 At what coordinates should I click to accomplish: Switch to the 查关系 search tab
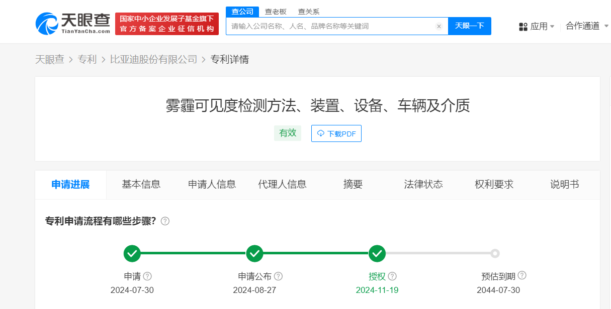[x=308, y=12]
